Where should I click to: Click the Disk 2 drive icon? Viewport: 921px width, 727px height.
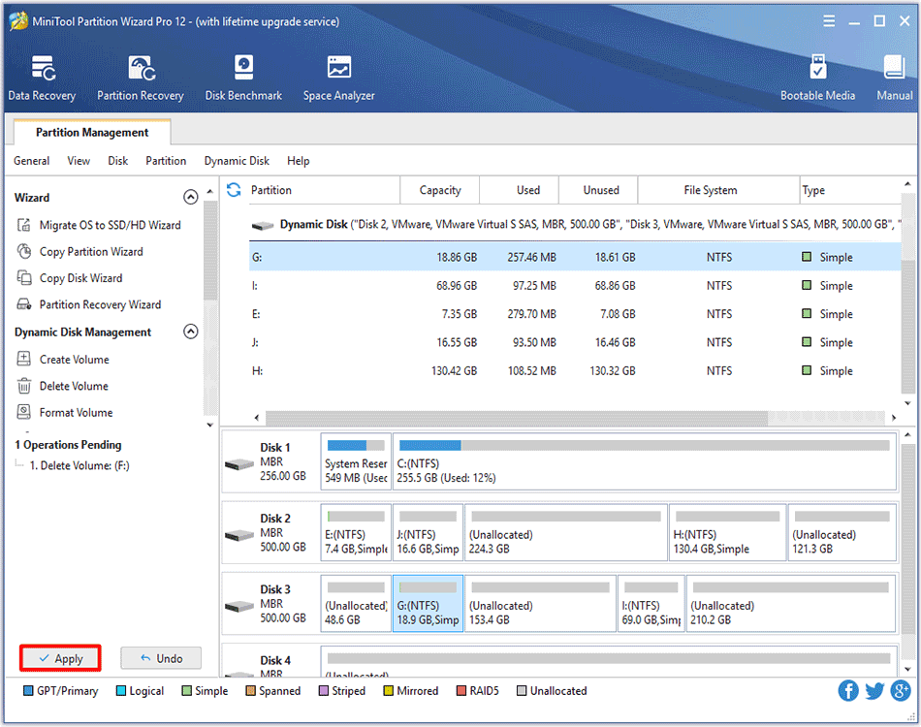click(239, 535)
